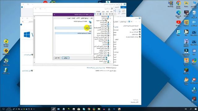
Task: Open the تعليمات menu in Device Manager
Action: point(98,11)
